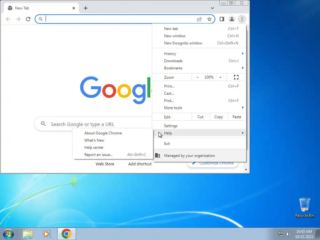Expand the Bookmarks submenu
The width and height of the screenshot is (320, 240).
pos(199,68)
